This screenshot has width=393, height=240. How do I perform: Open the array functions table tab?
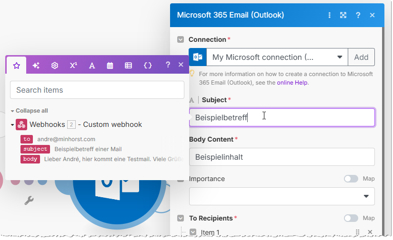click(129, 66)
